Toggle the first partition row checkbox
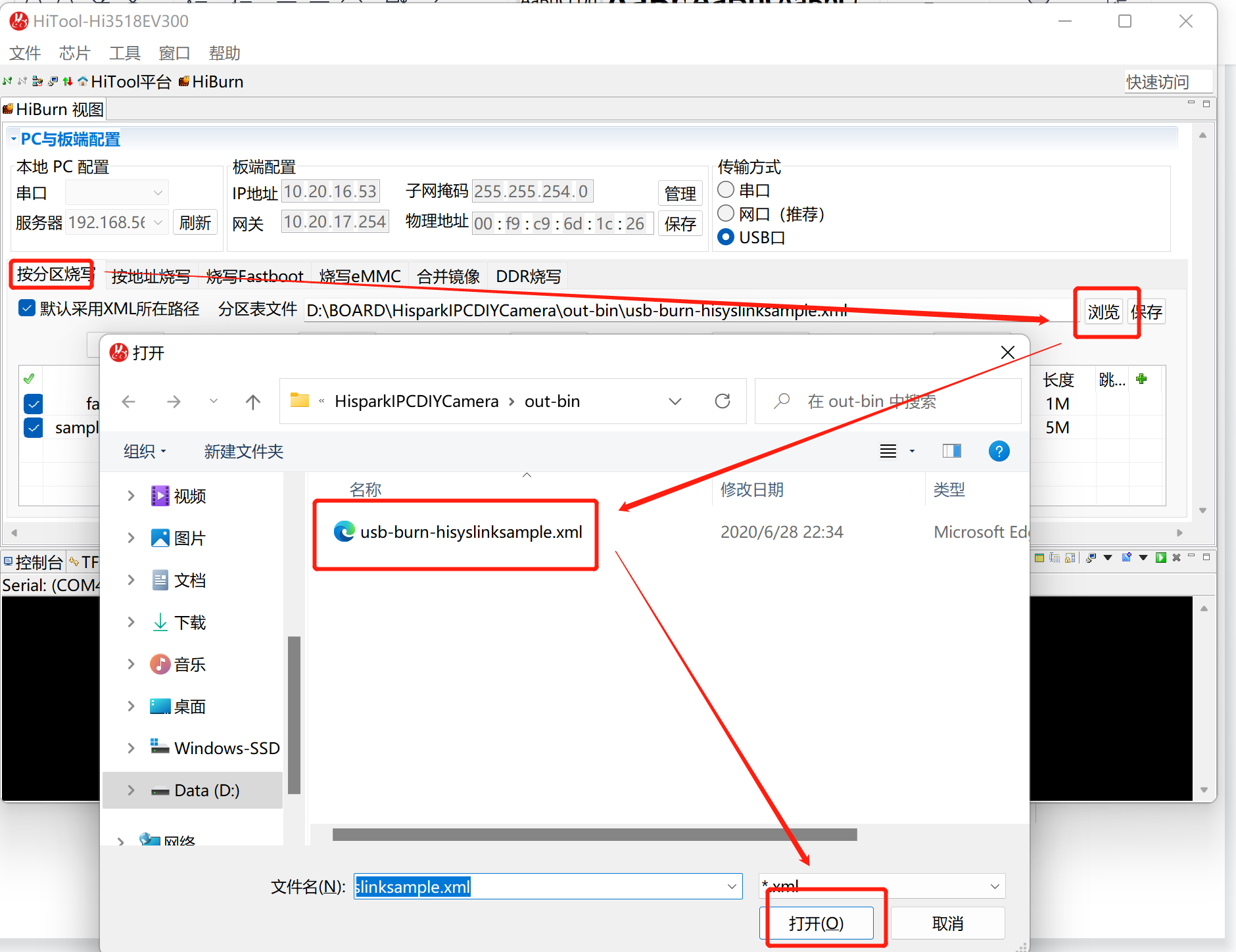Image resolution: width=1236 pixels, height=952 pixels. (33, 403)
